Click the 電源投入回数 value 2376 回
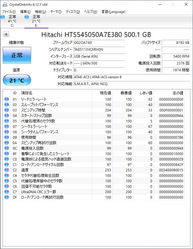The image size is (193, 249). tap(176, 63)
